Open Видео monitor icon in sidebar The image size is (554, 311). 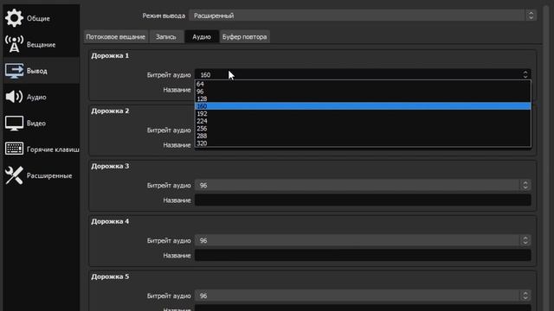pos(14,123)
